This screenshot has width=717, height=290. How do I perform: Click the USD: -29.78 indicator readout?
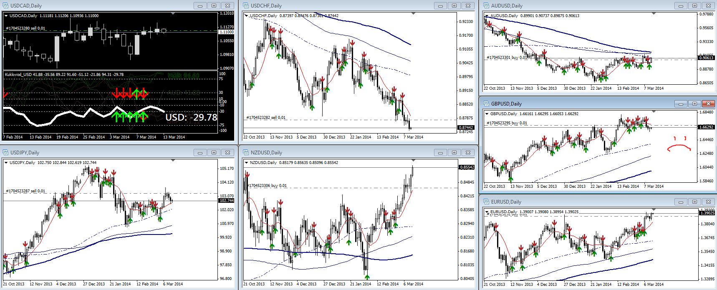191,117
